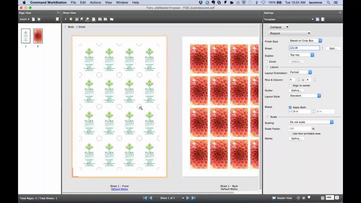Viewport: 361px width, 203px height.
Task: Select the measure tool in Sheet View toolbar
Action: (x=76, y=19)
